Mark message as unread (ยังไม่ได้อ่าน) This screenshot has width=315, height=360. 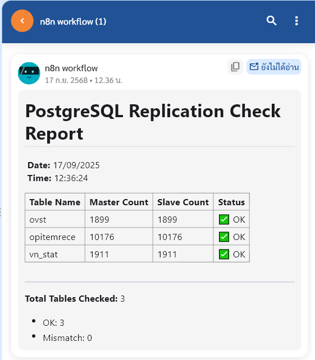(274, 67)
